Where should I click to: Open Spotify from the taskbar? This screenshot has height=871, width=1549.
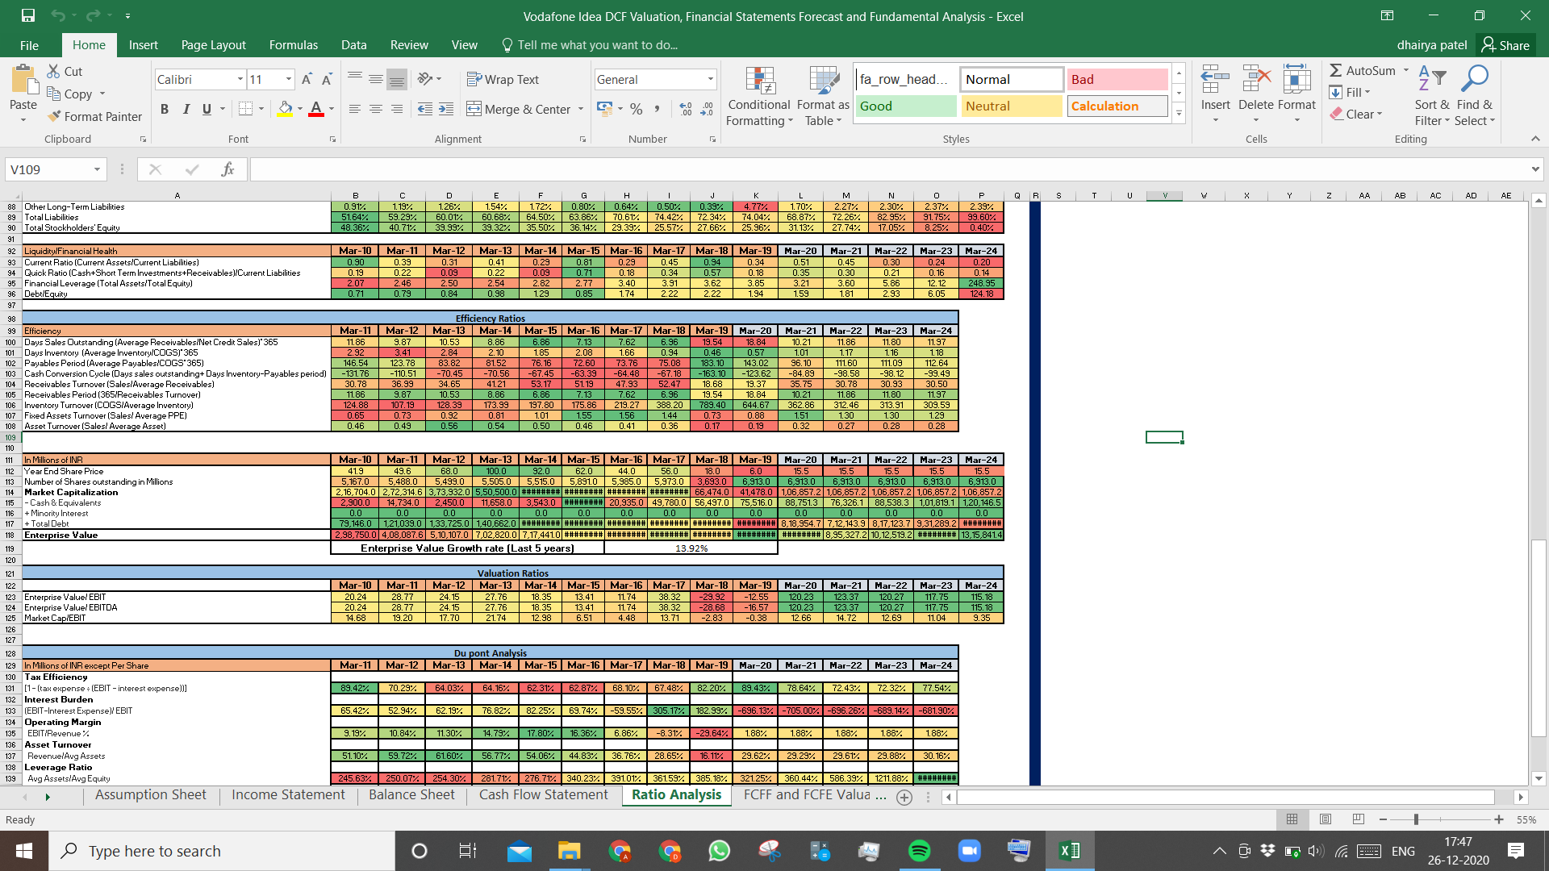coord(919,851)
